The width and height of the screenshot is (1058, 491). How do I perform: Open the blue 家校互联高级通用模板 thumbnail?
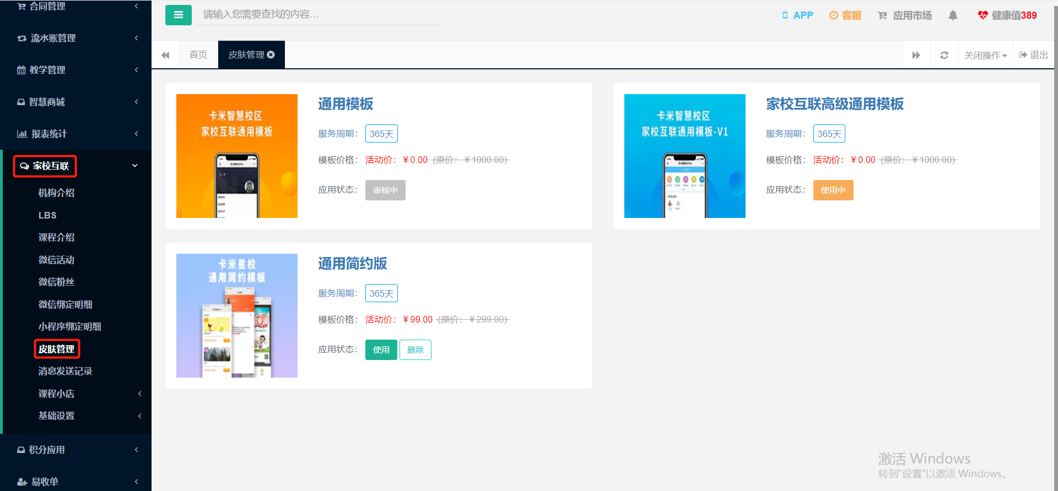point(685,156)
